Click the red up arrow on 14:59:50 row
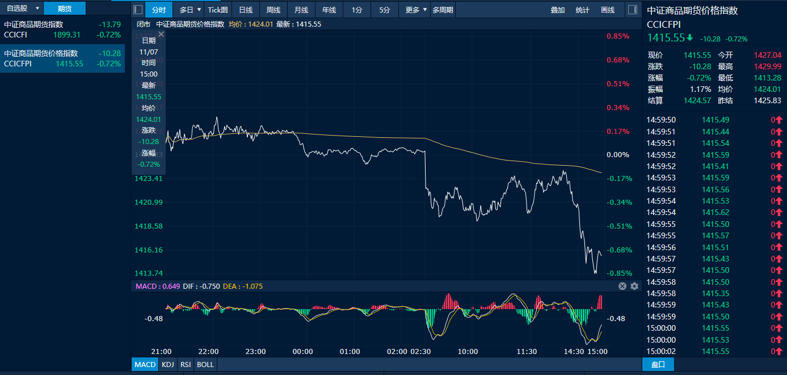 coord(780,120)
